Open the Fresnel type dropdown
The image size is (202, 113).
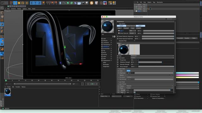pyautogui.click(x=150, y=86)
